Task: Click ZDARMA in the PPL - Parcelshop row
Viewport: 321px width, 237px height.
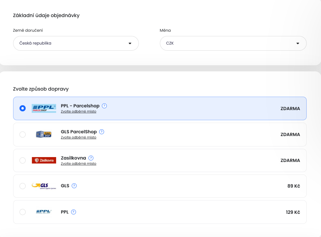Action: (x=290, y=109)
